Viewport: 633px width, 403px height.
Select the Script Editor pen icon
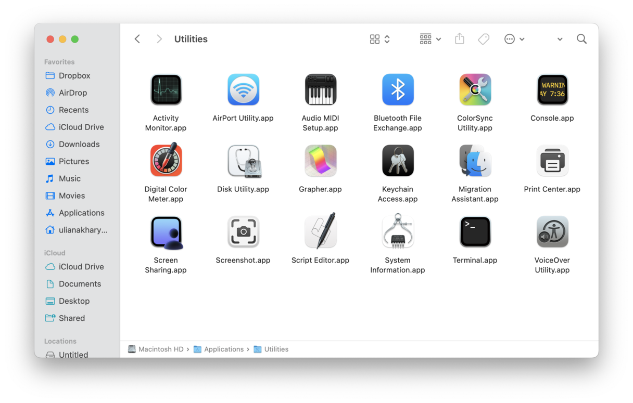pos(321,230)
